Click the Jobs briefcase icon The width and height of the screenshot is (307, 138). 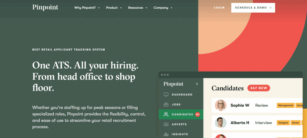[x=166, y=105]
